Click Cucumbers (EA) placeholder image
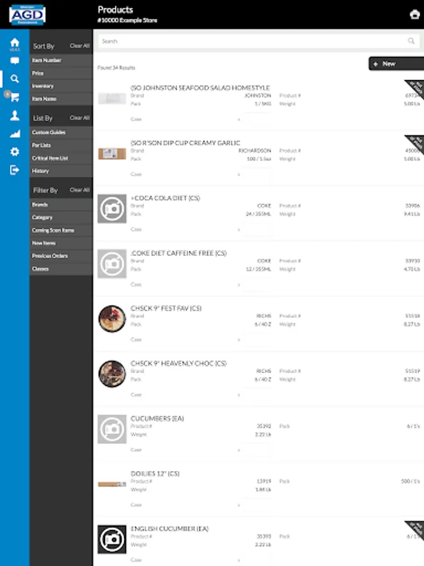Viewport: 424px width, 566px height. (112, 429)
